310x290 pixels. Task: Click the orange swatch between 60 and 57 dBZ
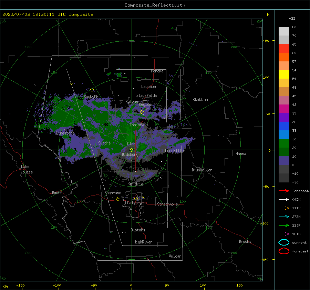284,57
